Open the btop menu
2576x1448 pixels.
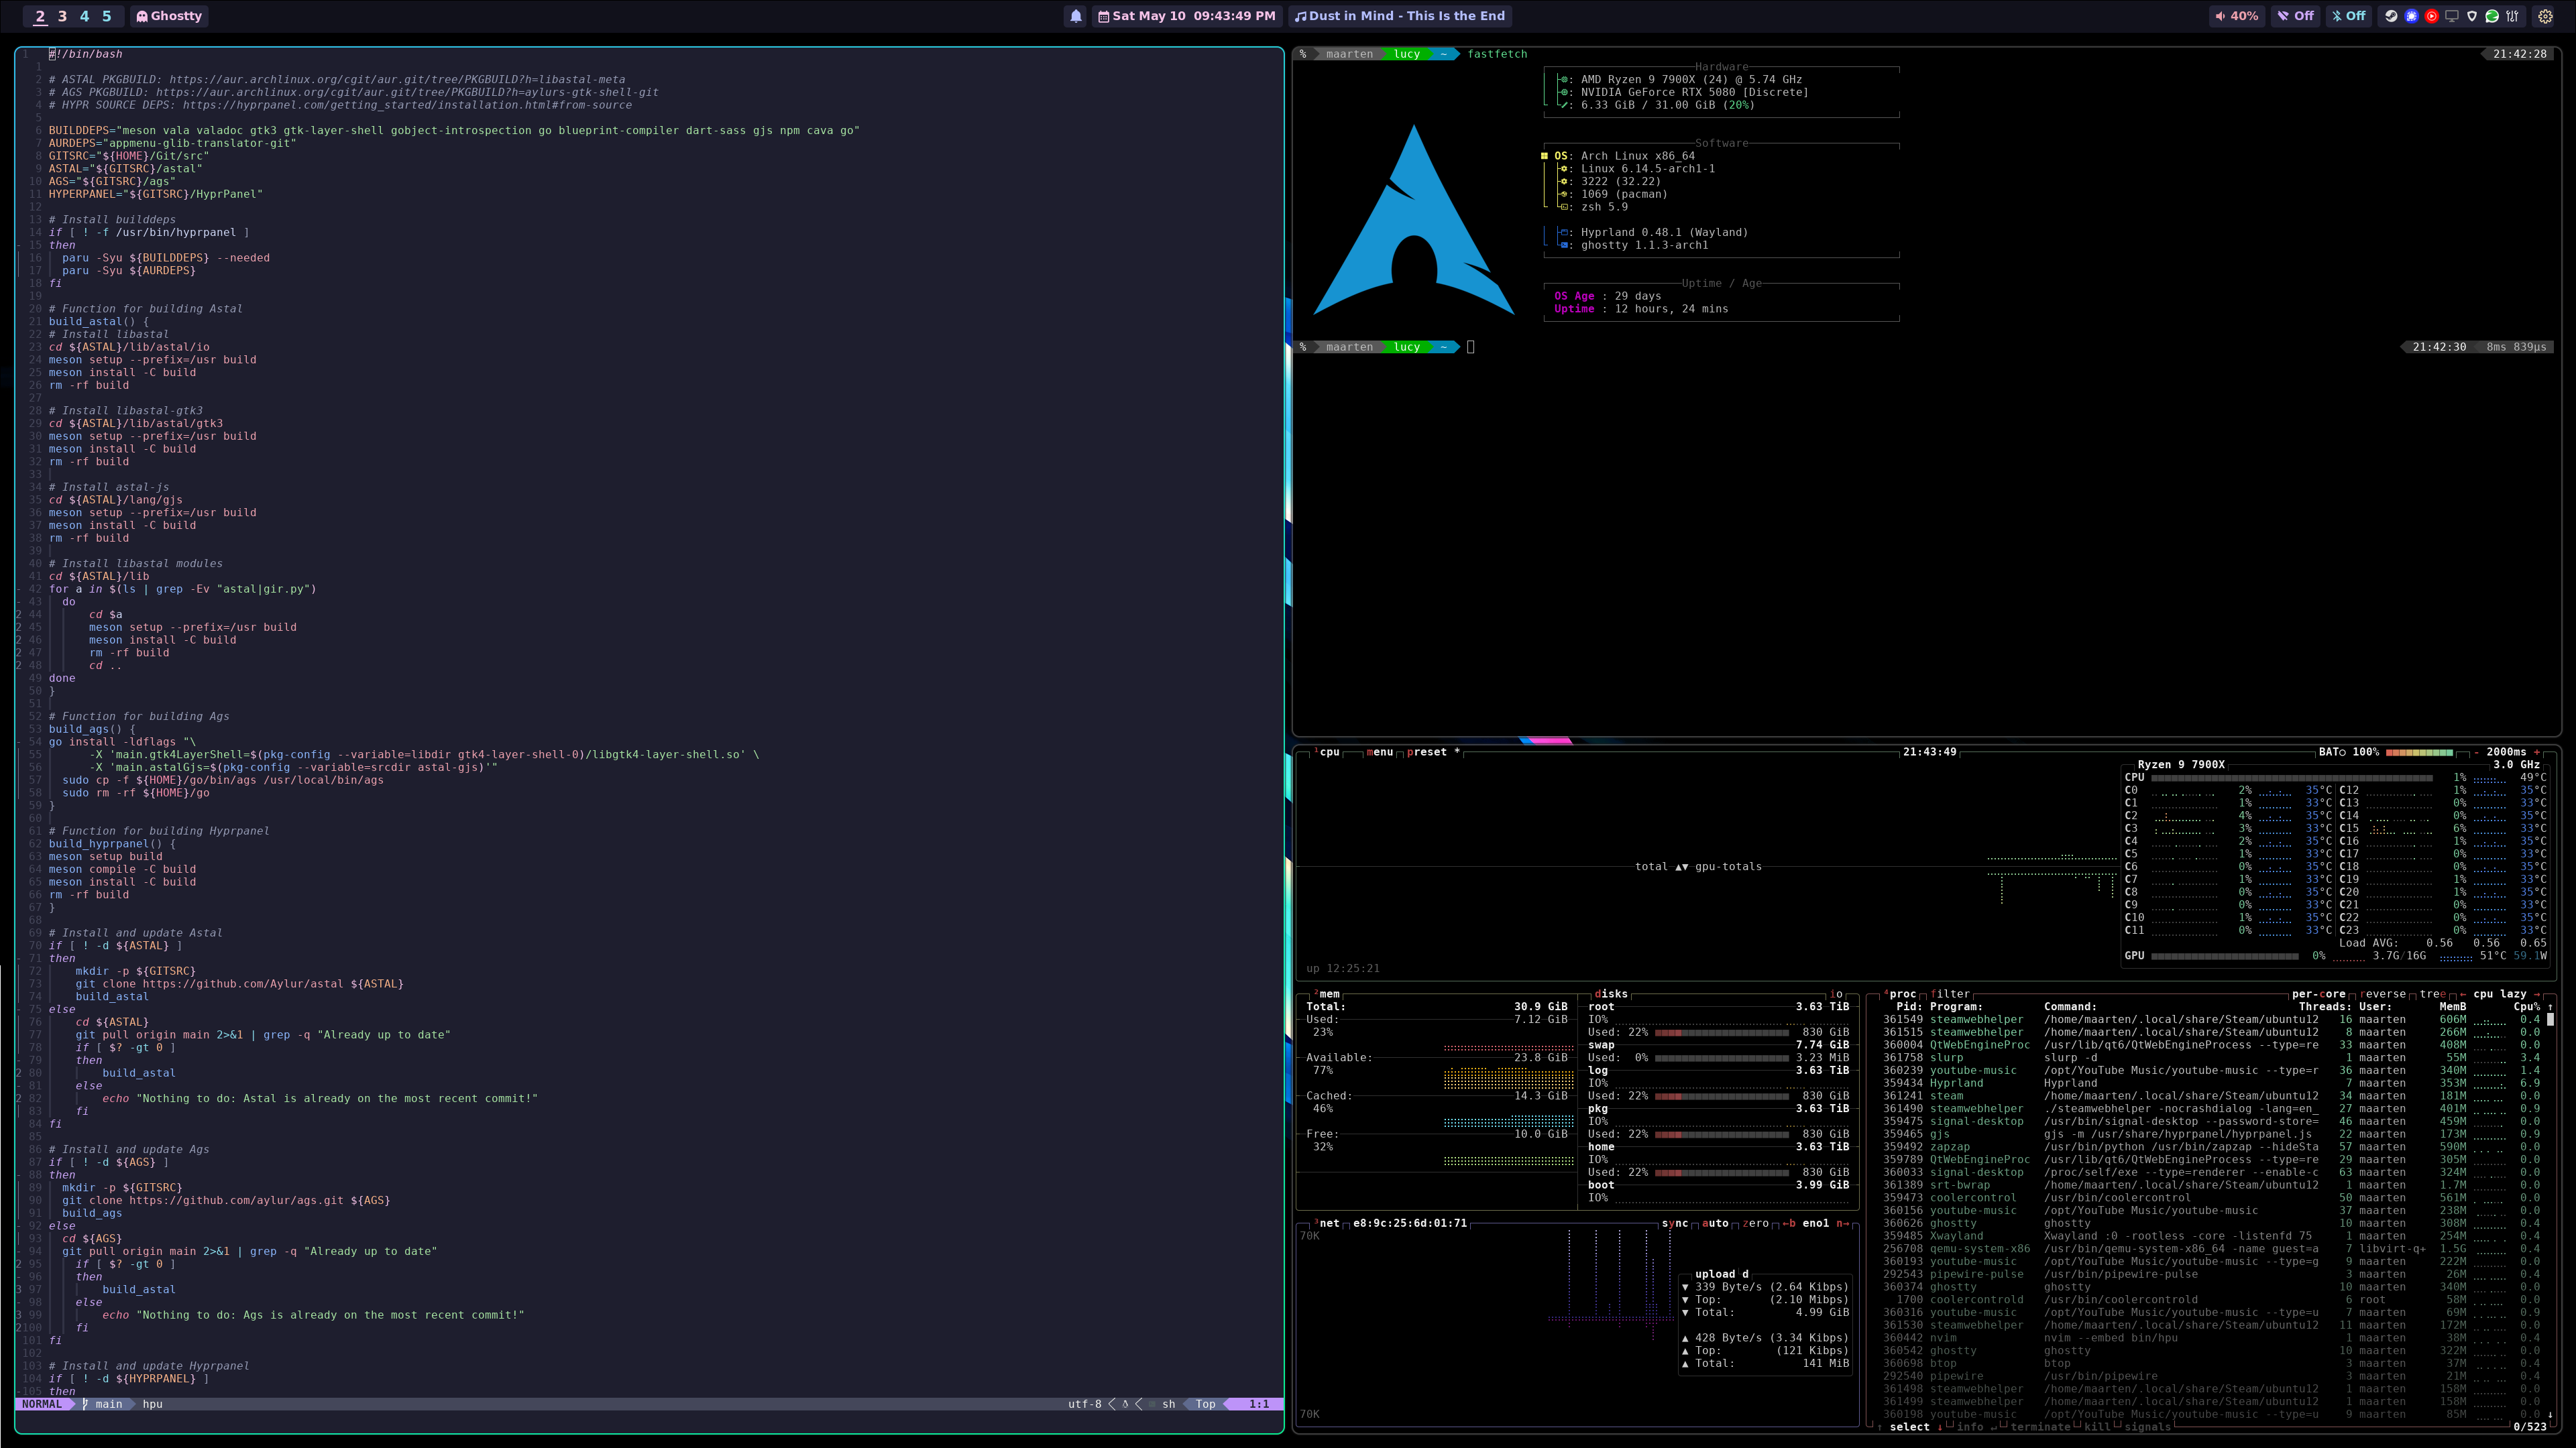pyautogui.click(x=1380, y=751)
